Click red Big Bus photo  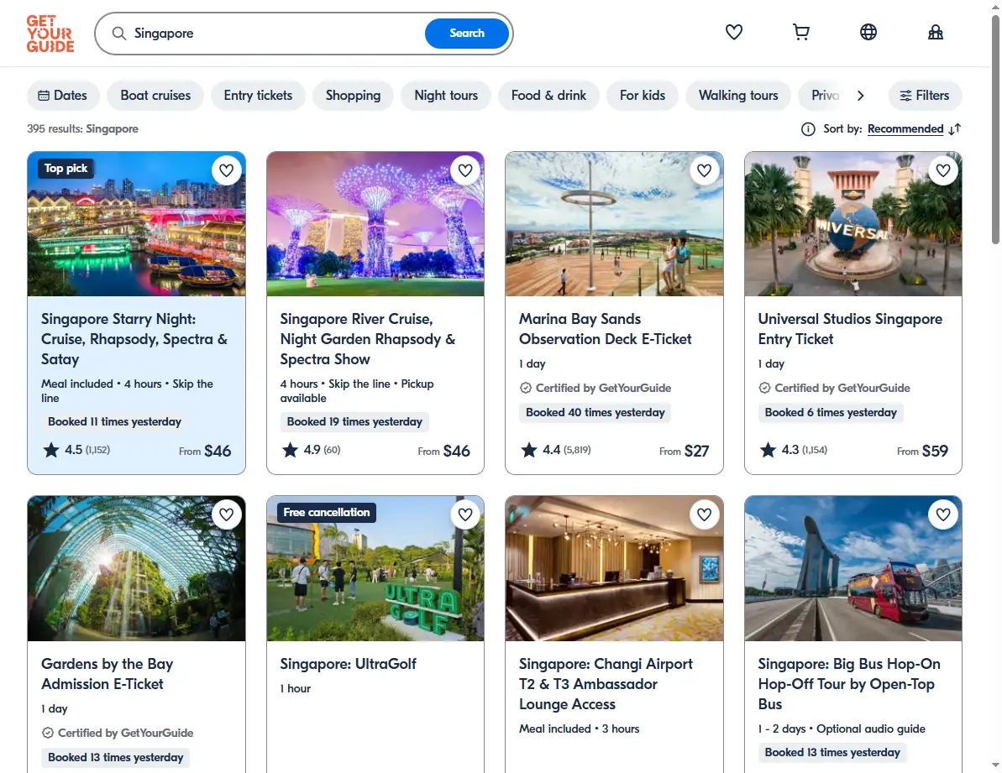pyautogui.click(x=853, y=569)
